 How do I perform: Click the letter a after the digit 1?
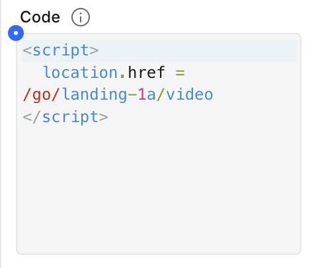point(151,96)
